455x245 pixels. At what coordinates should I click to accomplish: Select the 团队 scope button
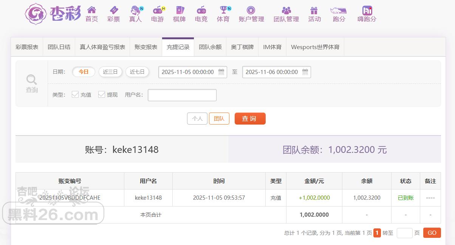click(x=219, y=119)
